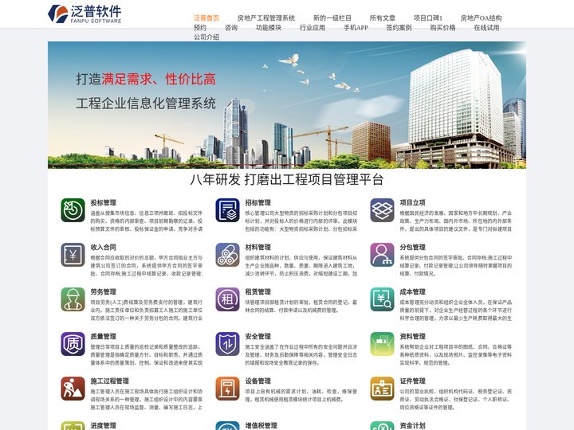Click the 资料管理 heading
Viewport: 574px width, 430px height.
pyautogui.click(x=413, y=336)
